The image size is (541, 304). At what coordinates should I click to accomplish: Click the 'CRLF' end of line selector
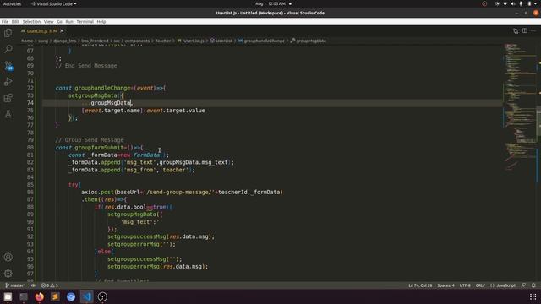point(480,285)
